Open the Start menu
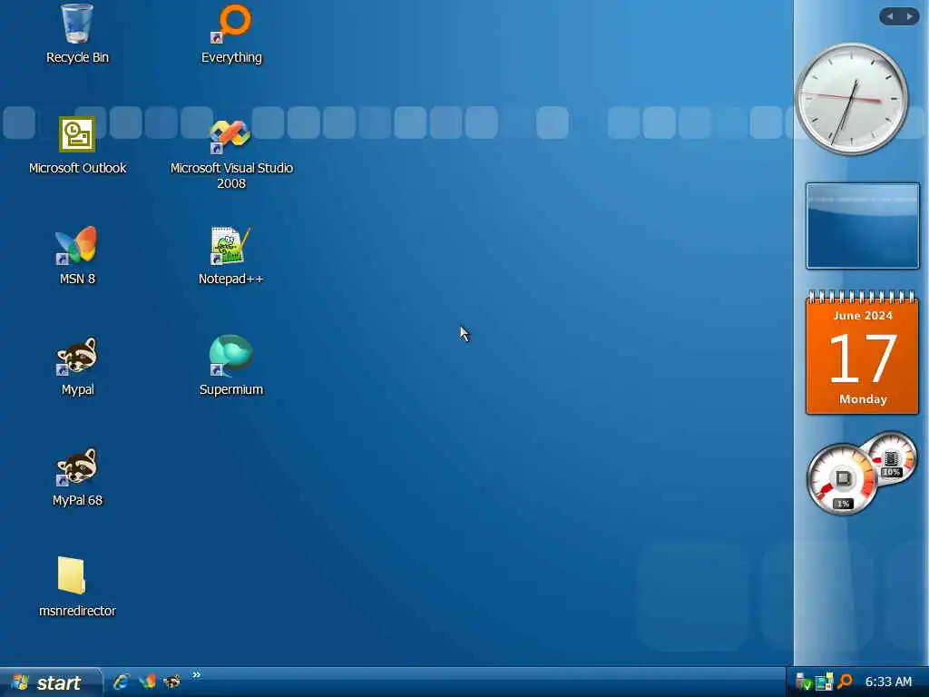 coord(51,682)
